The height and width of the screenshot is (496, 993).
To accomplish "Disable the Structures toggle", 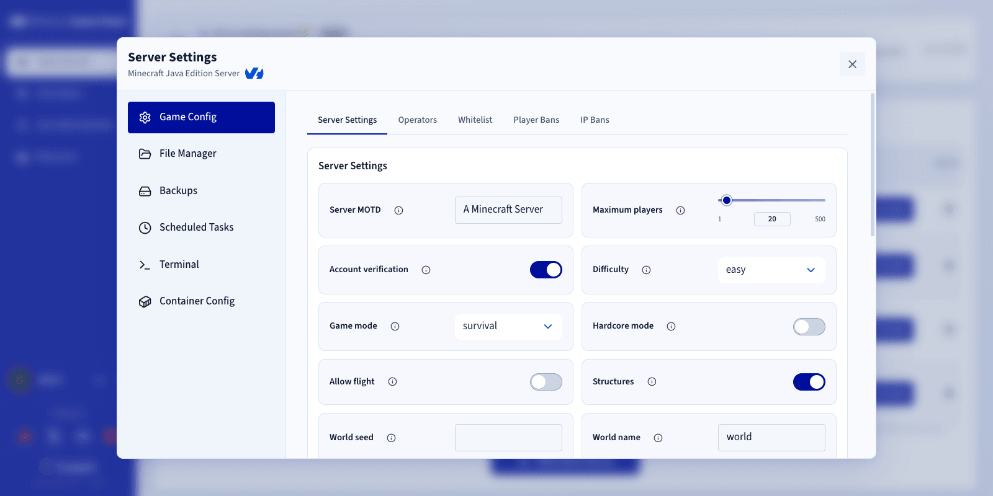I will point(809,382).
